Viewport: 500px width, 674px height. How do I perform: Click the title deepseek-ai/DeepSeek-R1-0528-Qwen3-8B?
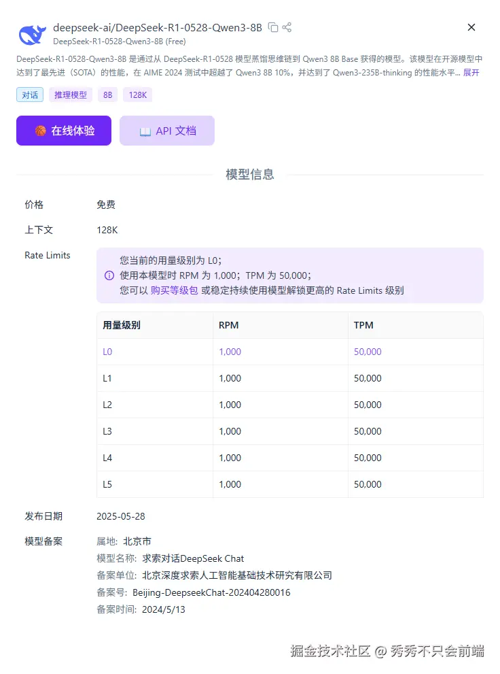click(x=158, y=28)
